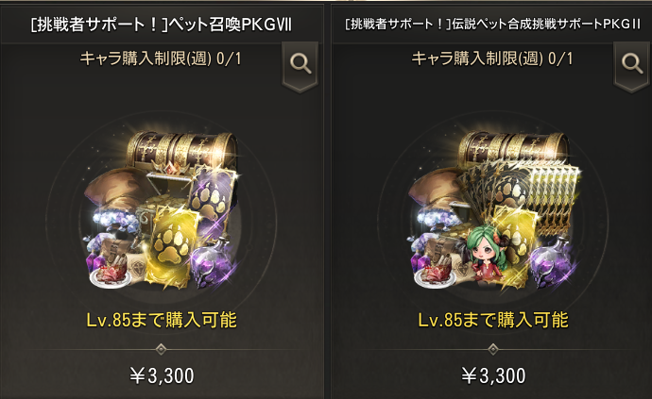Open magnifier details for ペット召喚PKGVII

pos(300,64)
